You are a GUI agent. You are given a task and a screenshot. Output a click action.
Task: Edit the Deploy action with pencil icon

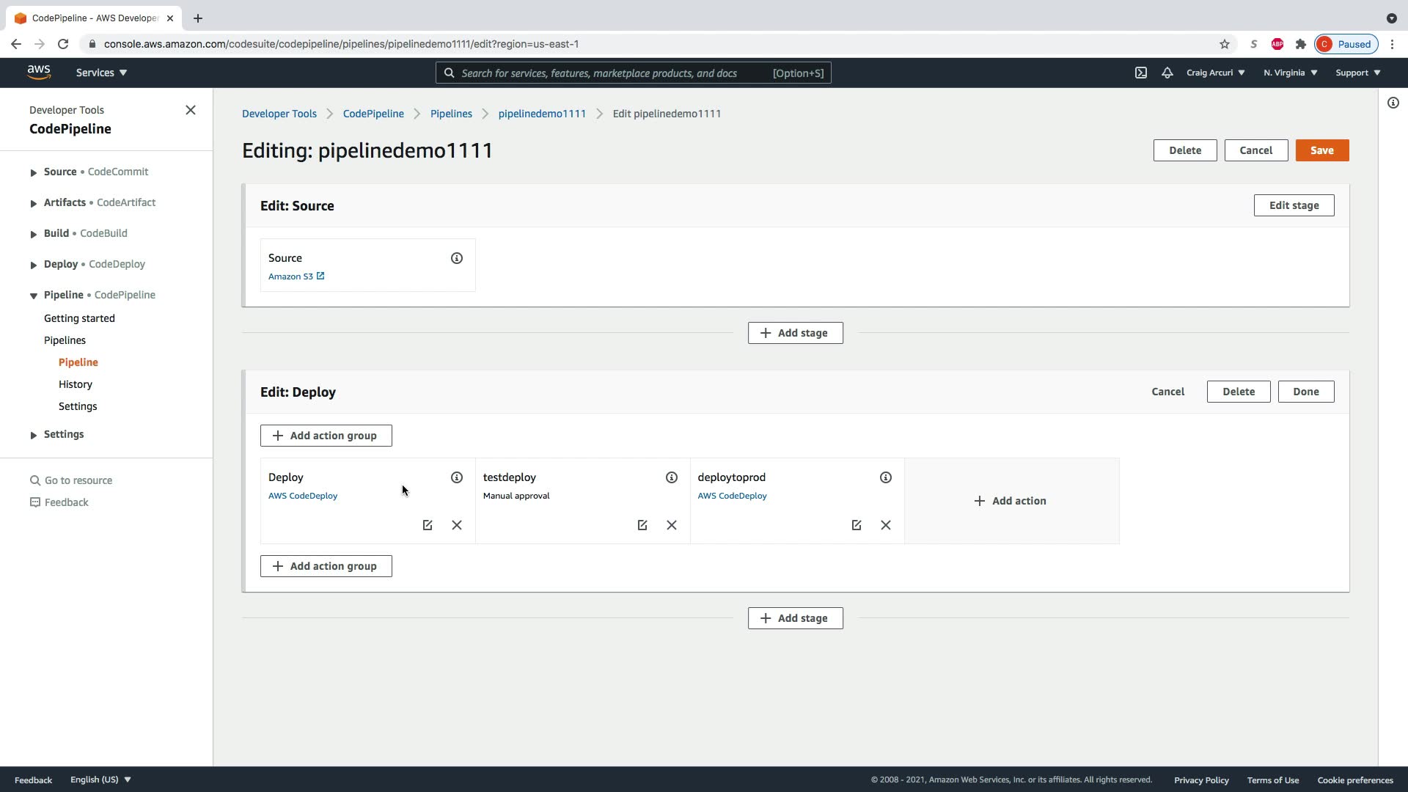pyautogui.click(x=428, y=525)
